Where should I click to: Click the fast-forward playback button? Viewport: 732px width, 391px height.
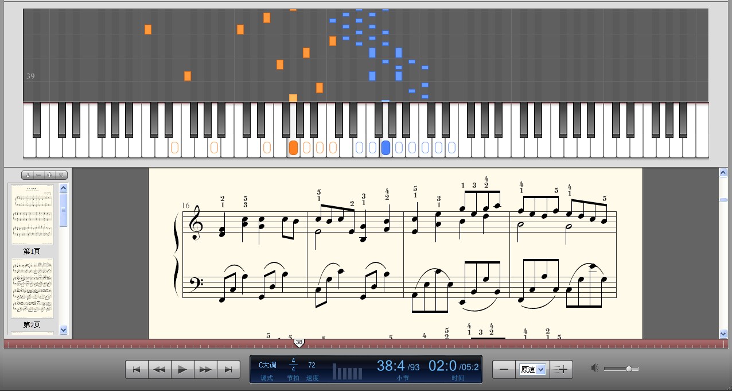[x=205, y=369]
